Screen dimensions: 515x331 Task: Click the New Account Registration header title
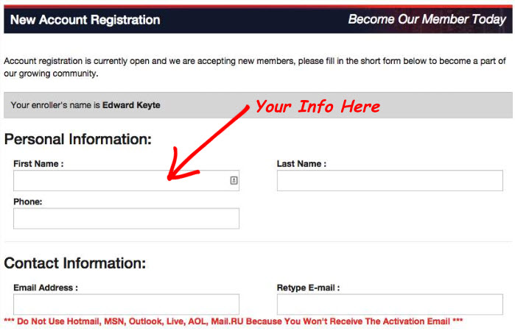pyautogui.click(x=85, y=20)
